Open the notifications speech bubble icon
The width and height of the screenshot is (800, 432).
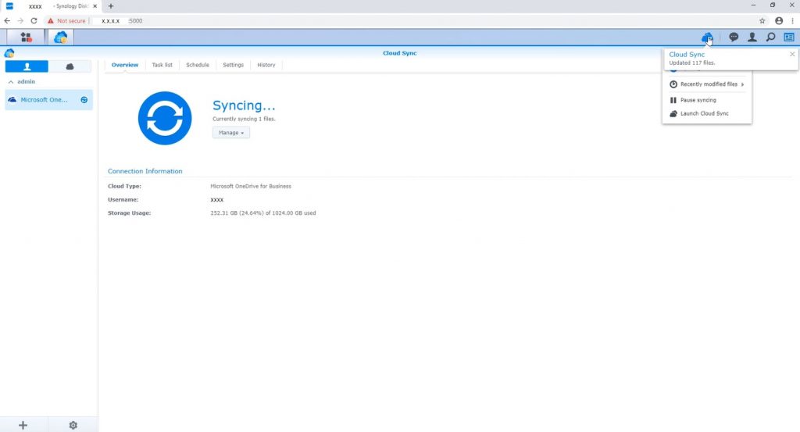(734, 37)
